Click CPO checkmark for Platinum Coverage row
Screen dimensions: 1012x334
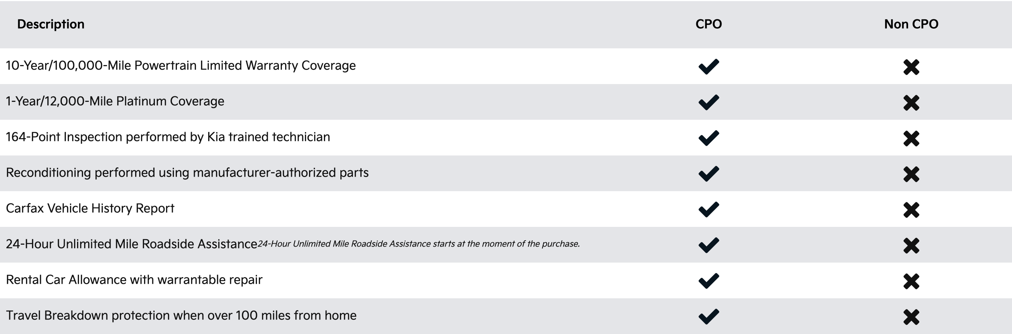[x=709, y=102]
